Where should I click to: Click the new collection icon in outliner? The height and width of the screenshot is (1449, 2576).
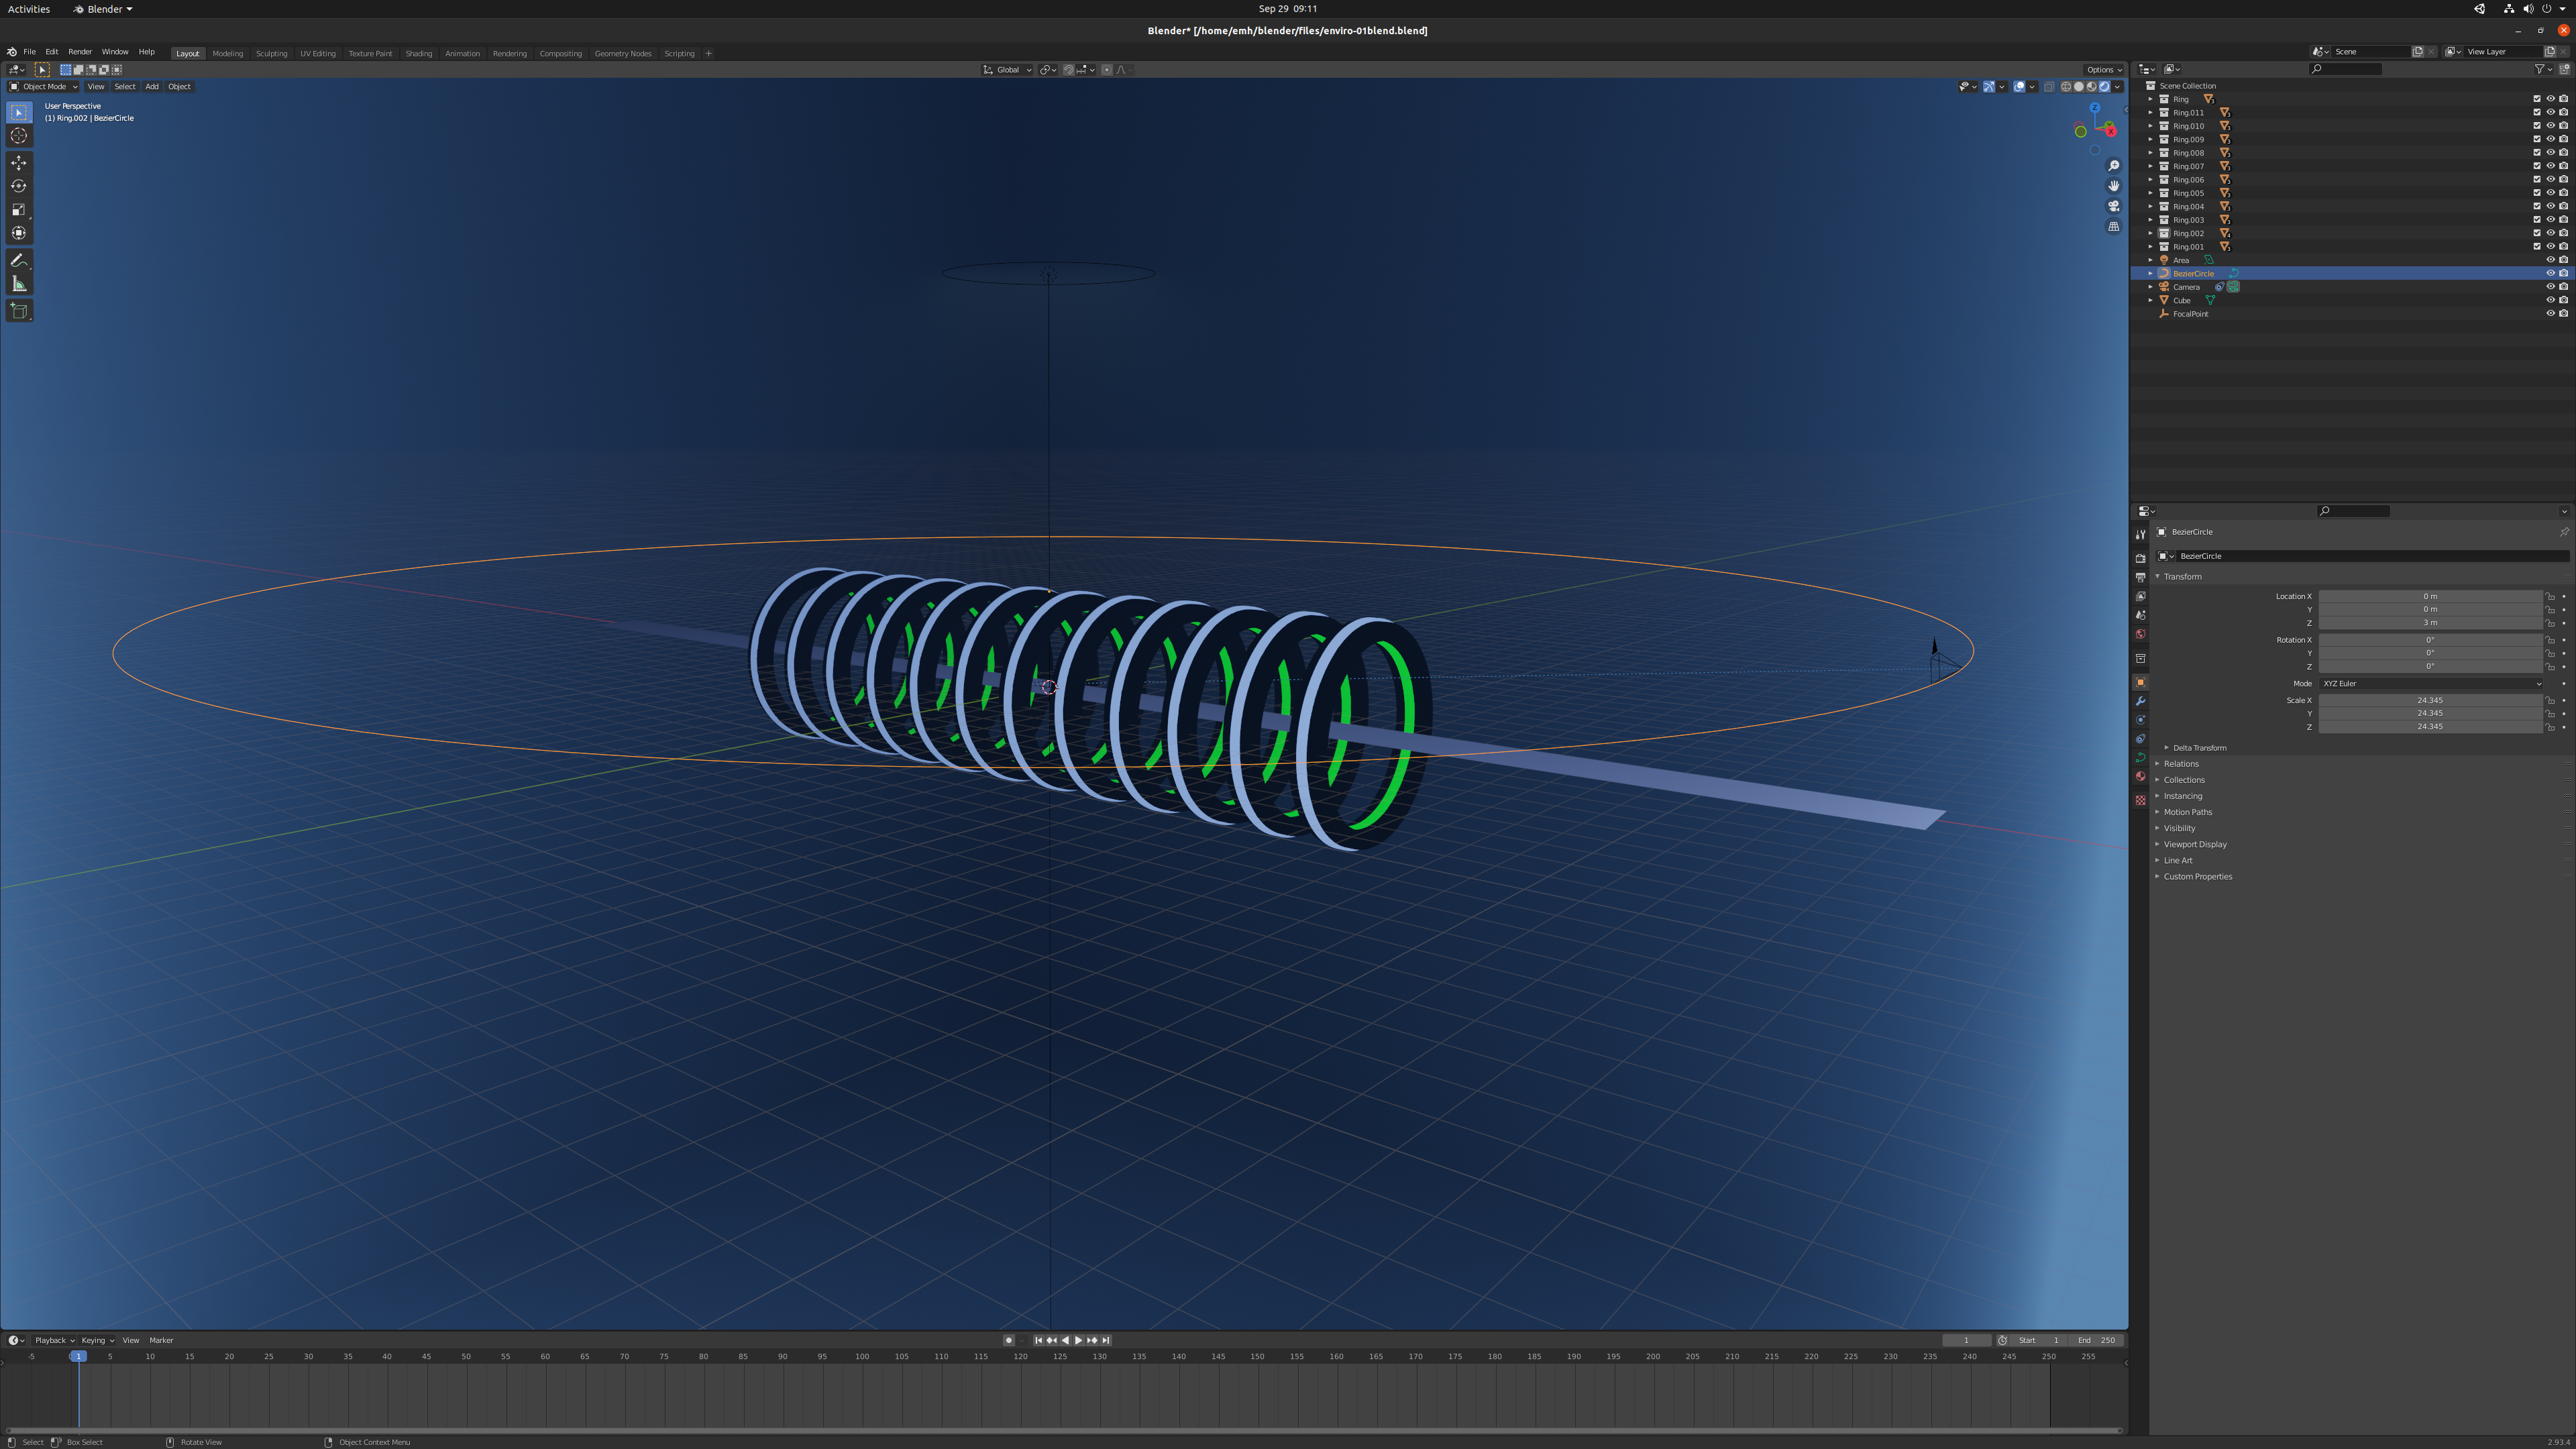pyautogui.click(x=2564, y=69)
